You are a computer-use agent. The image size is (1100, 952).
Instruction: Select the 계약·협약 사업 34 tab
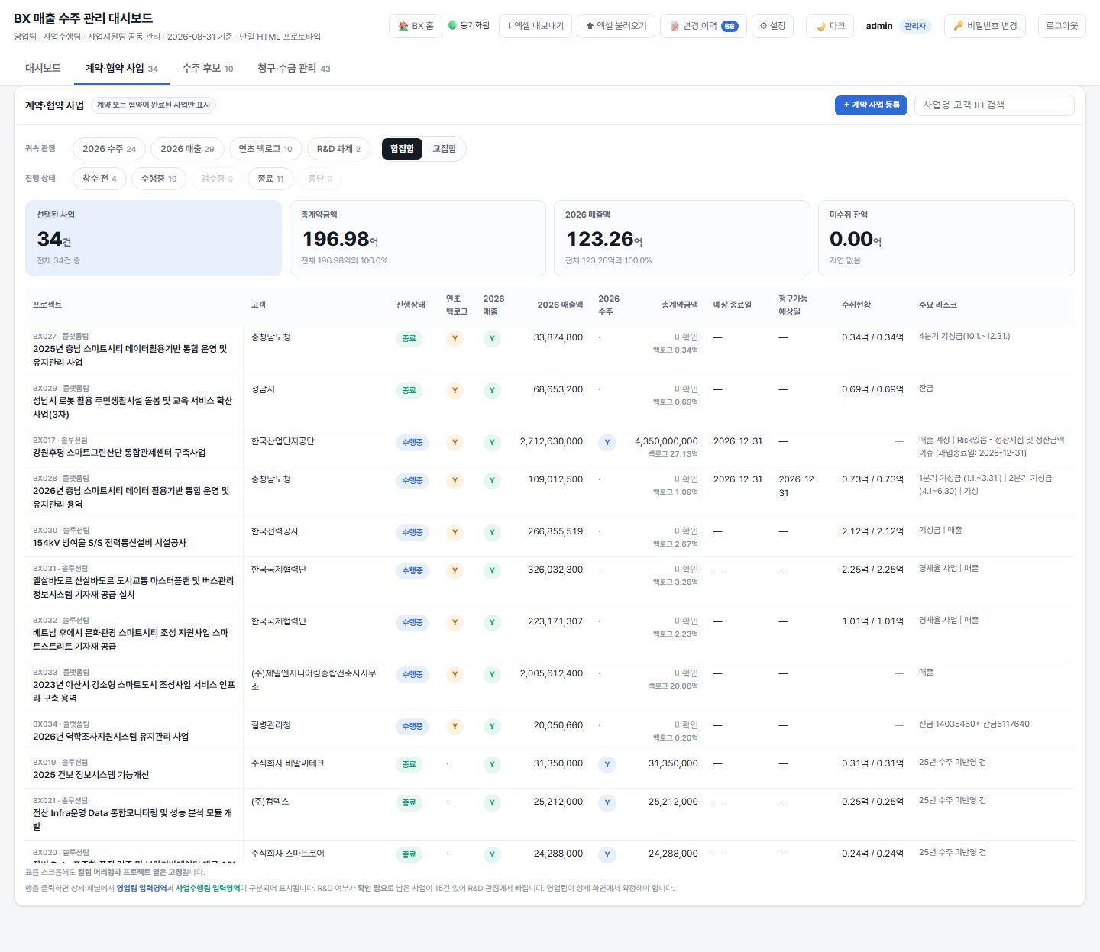coord(121,69)
